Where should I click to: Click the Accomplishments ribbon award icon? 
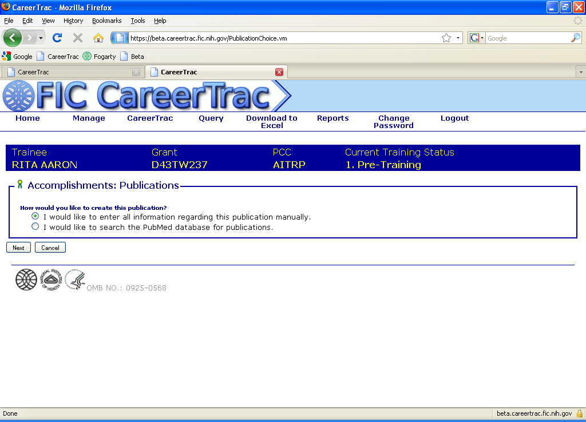coord(20,184)
